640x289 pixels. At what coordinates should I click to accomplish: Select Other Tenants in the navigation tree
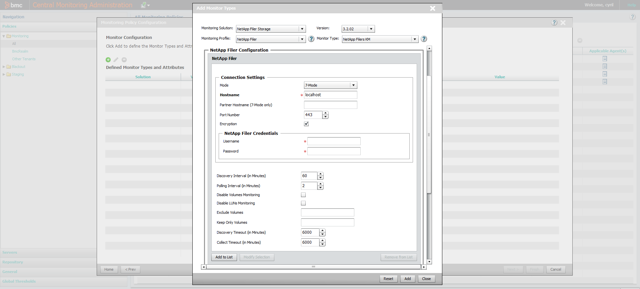[24, 59]
